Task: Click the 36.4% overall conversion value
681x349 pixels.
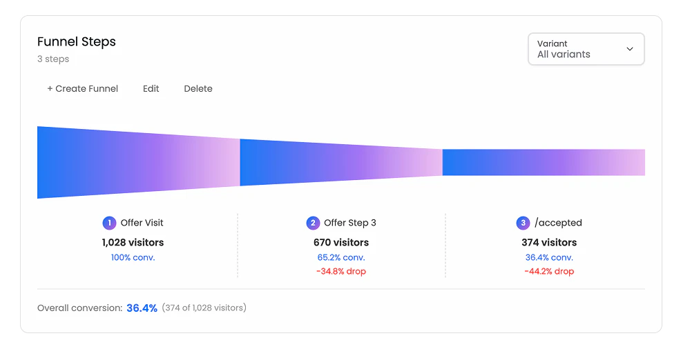Action: [x=142, y=308]
